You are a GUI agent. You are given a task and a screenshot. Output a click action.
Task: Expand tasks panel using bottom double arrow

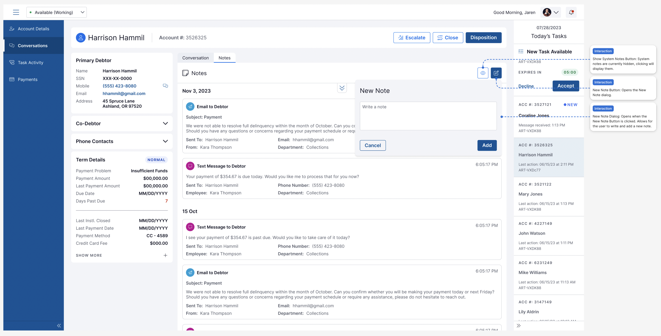click(519, 326)
